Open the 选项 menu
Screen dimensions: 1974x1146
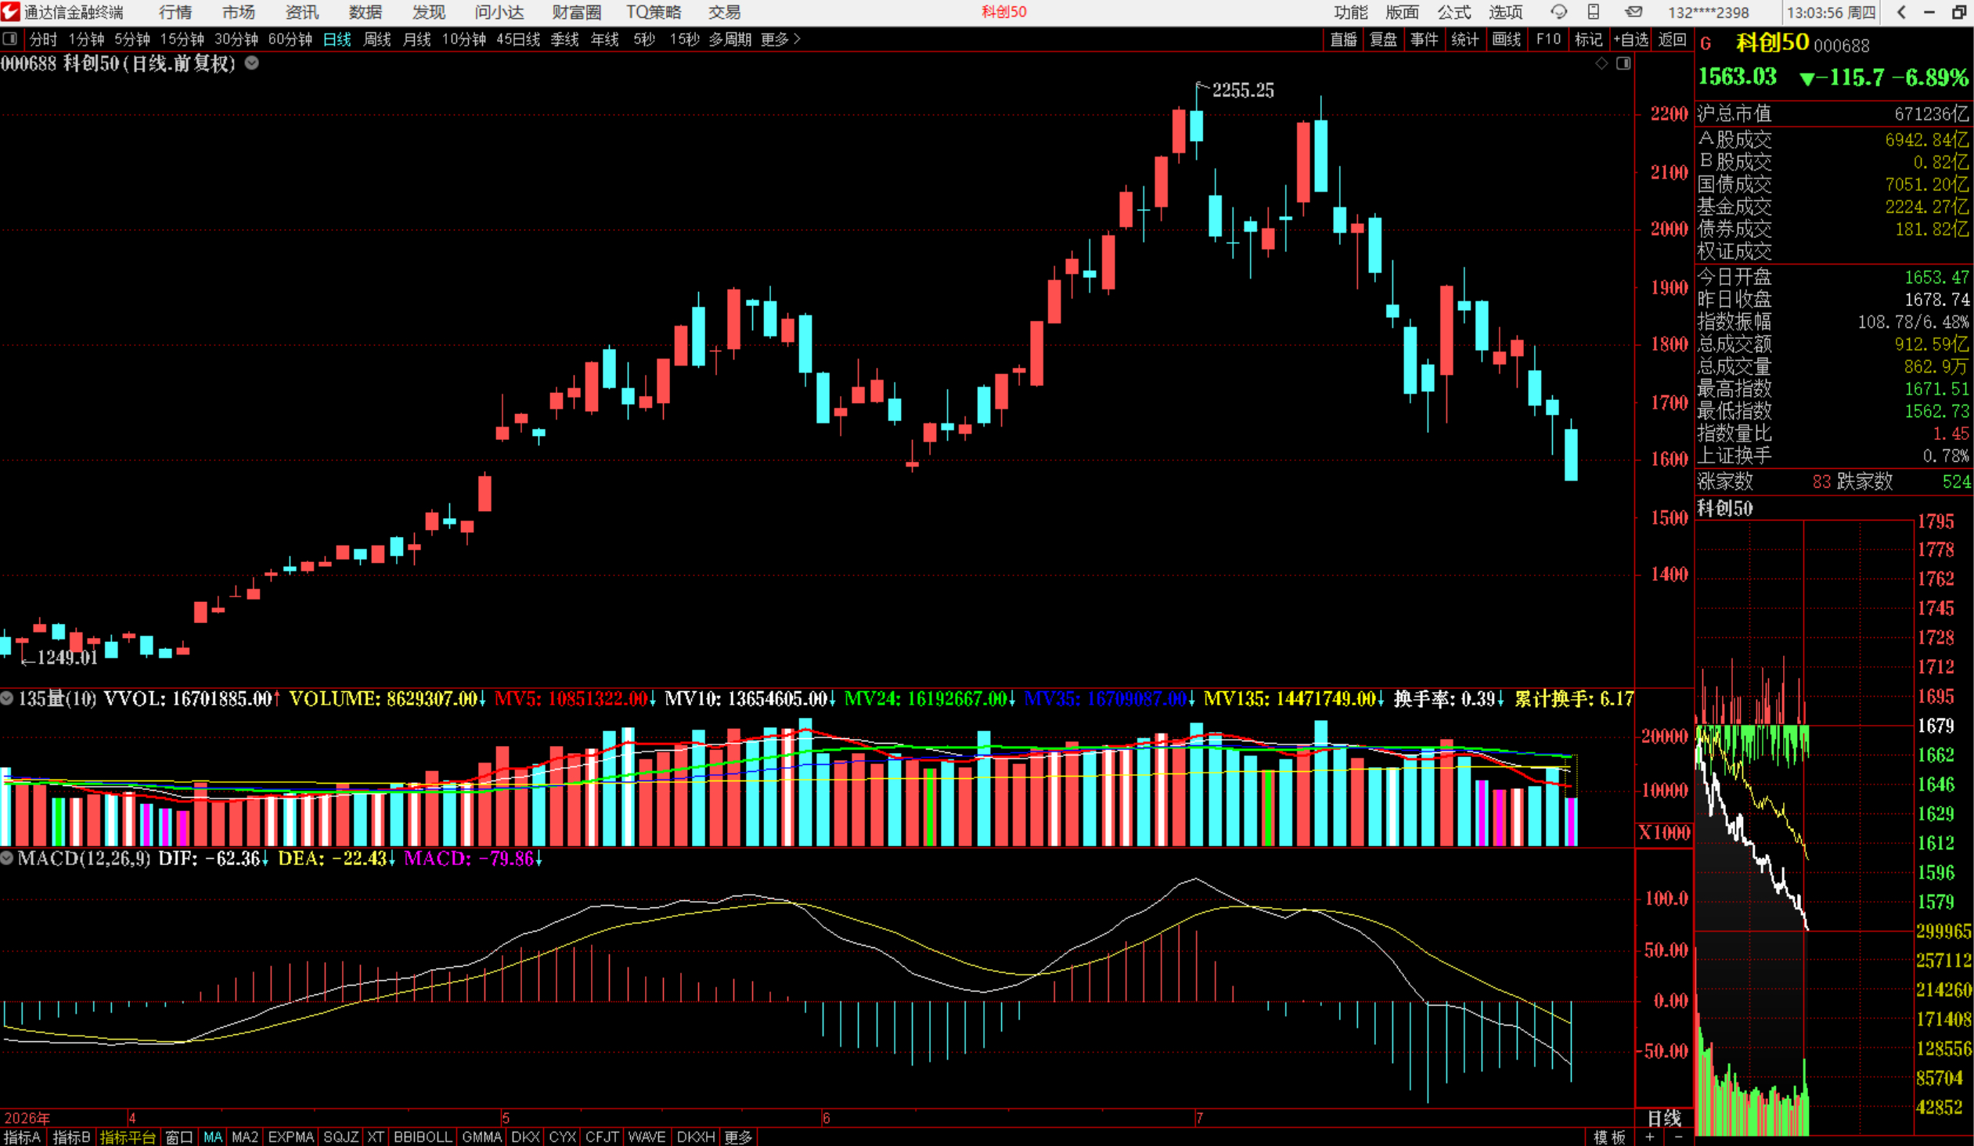[x=1506, y=12]
